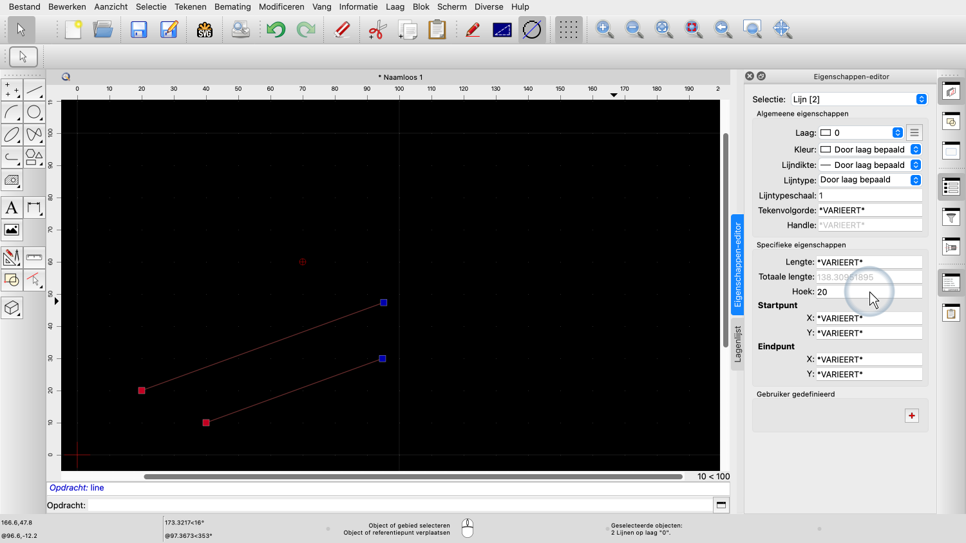966x543 pixels.
Task: Expand the Laag dropdown
Action: point(860,133)
